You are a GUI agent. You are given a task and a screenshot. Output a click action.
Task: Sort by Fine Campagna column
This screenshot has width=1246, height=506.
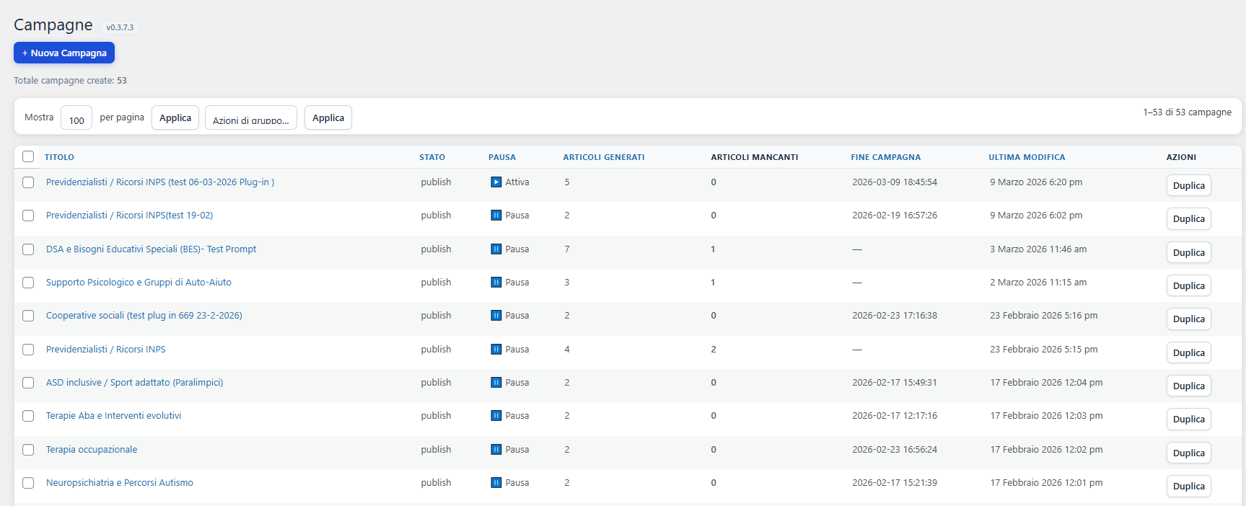885,157
